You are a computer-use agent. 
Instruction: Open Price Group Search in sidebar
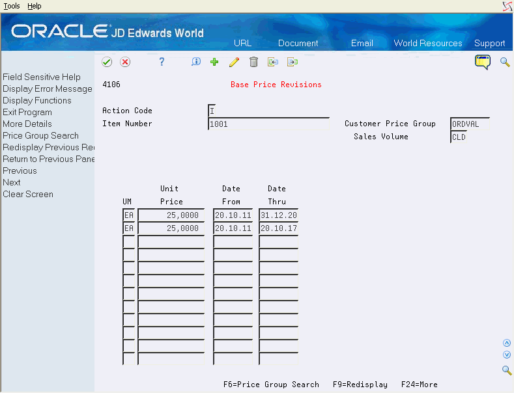coord(40,135)
